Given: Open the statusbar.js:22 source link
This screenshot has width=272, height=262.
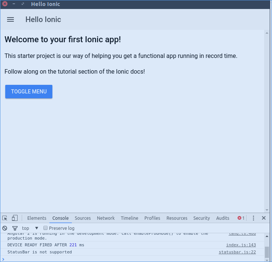Looking at the screenshot, I should [237, 252].
